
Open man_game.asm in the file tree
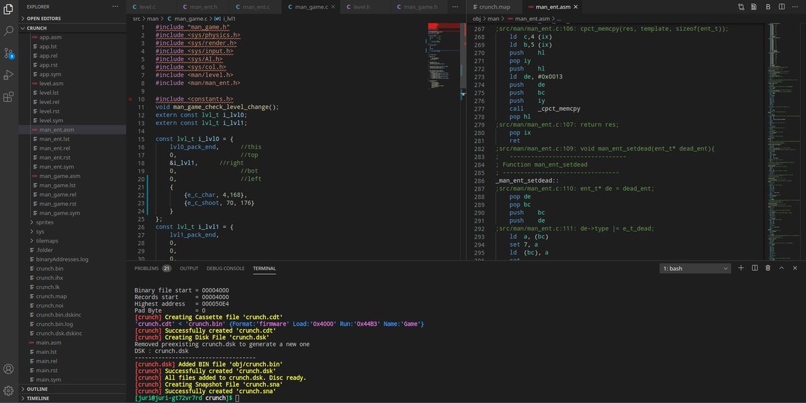coord(59,176)
